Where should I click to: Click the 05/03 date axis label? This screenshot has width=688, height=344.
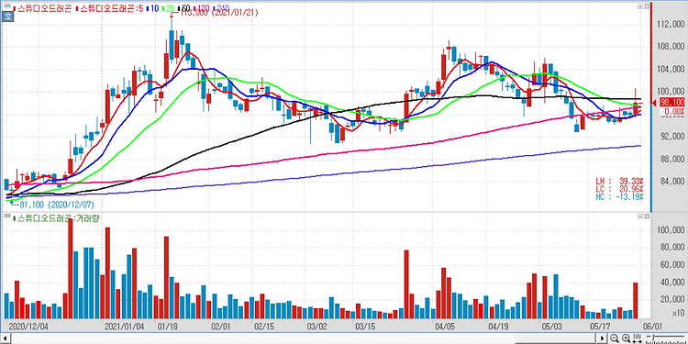pos(551,327)
